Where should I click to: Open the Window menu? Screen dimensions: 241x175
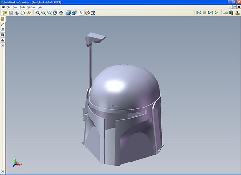pyautogui.click(x=31, y=7)
